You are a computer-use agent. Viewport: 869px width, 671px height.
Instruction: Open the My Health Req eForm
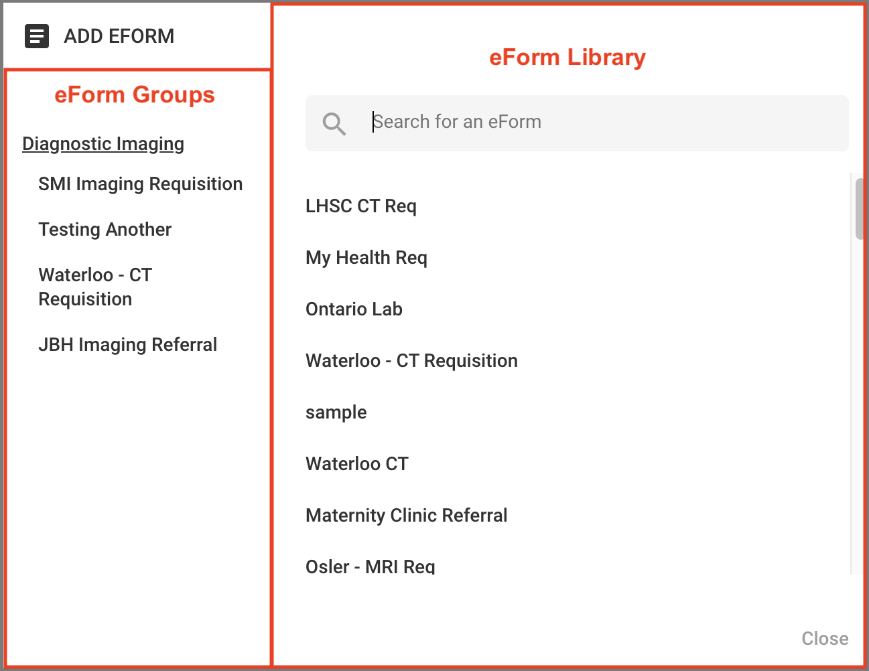[x=366, y=257]
